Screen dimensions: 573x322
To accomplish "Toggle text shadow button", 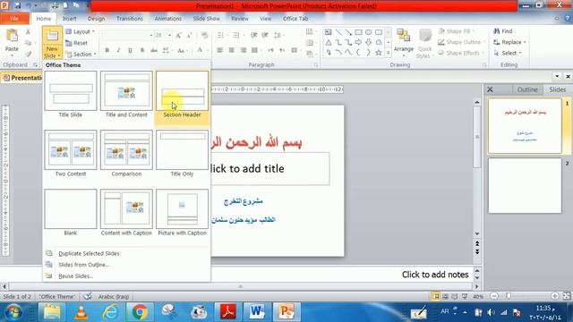I will tap(142, 50).
